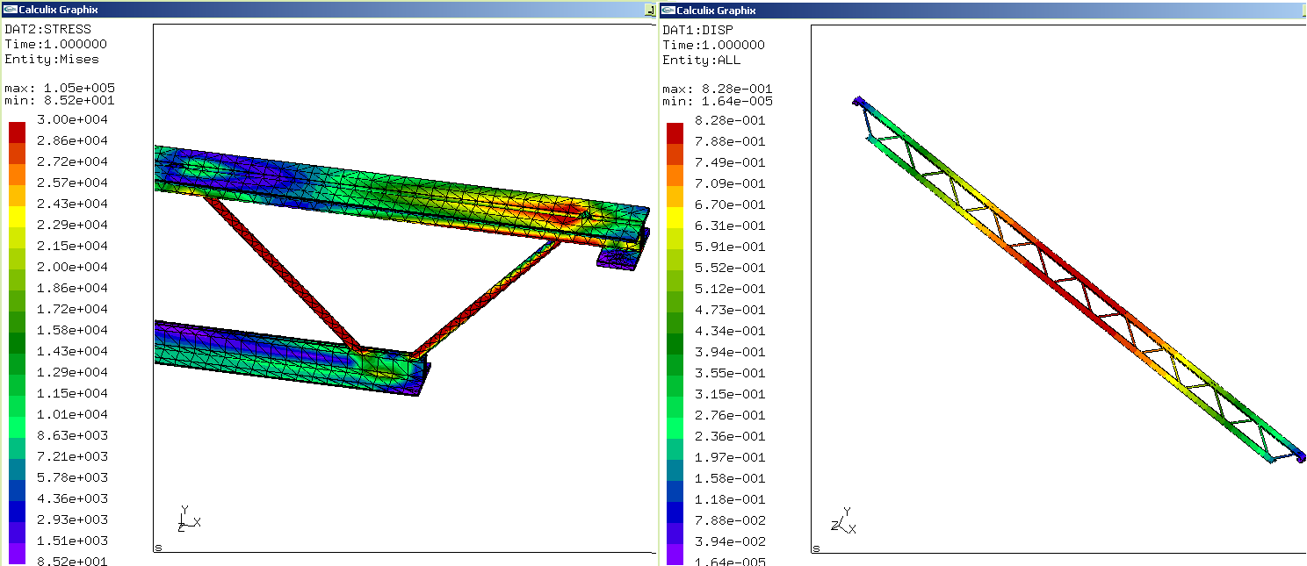Image resolution: width=1307 pixels, height=566 pixels.
Task: Click the Calculix icon in the left window title bar
Action: (x=10, y=10)
